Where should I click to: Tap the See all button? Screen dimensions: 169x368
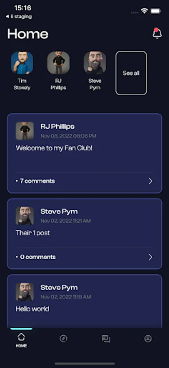pyautogui.click(x=132, y=73)
